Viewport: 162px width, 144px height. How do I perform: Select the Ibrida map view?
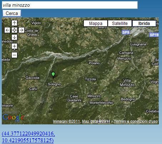click(x=144, y=24)
